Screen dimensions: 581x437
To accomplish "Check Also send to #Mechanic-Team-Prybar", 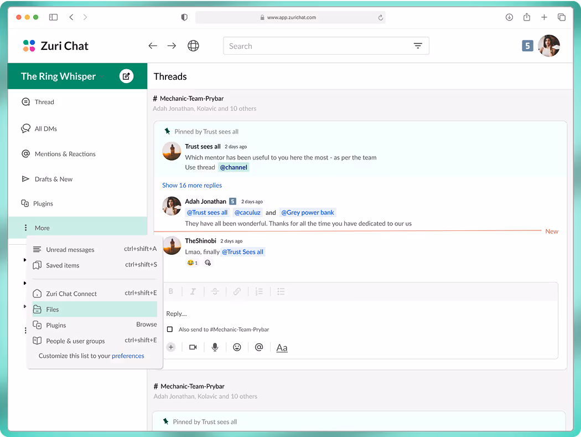I will tap(170, 330).
